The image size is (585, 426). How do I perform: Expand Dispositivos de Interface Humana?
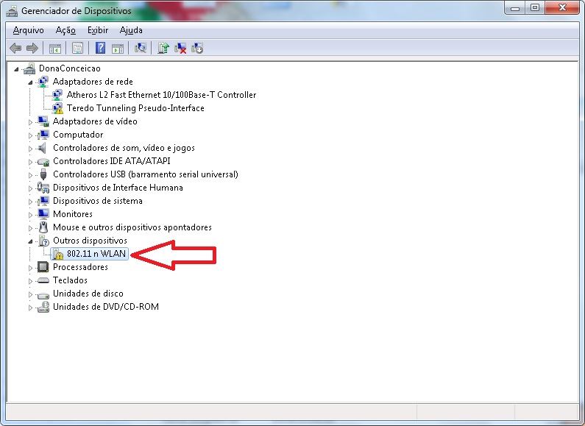click(30, 188)
